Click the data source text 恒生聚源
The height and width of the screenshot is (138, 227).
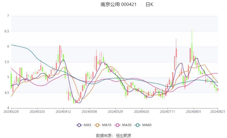pyautogui.click(x=123, y=136)
